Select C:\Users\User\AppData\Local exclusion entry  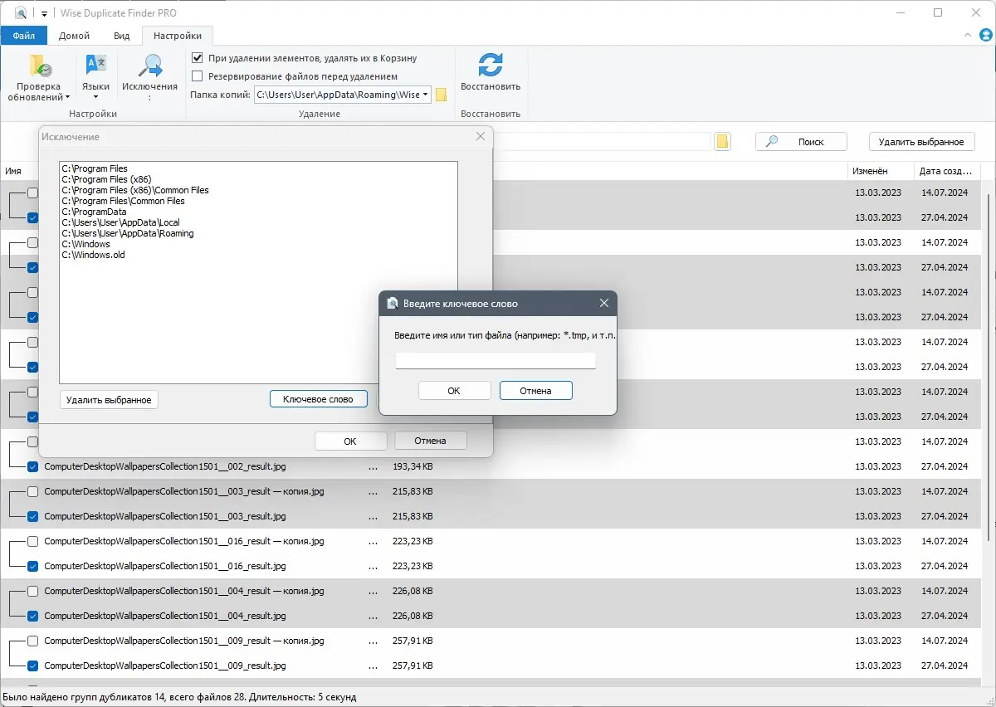coord(120,222)
